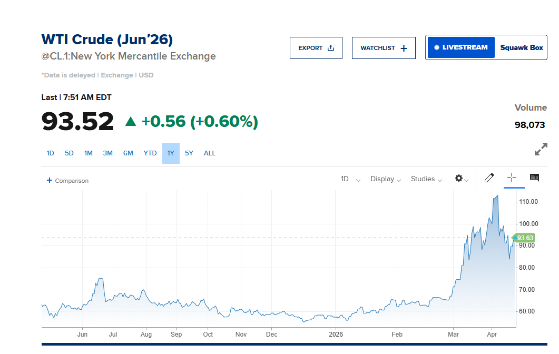This screenshot has width=559, height=354.
Task: Open the Display dropdown
Action: point(386,179)
